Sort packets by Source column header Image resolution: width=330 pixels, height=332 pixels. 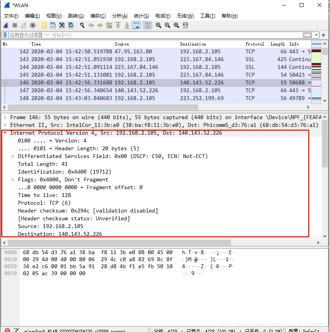click(x=146, y=44)
